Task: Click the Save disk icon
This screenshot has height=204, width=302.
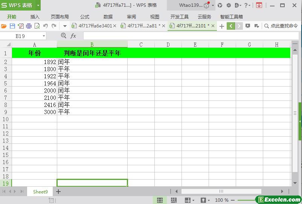Action: tap(12, 26)
